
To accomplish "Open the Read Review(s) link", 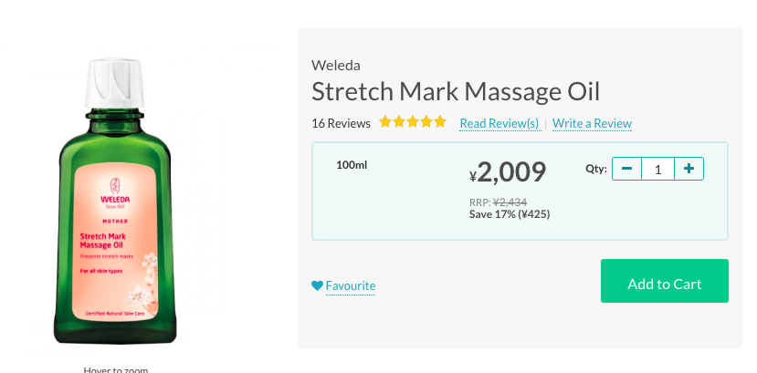I will [499, 123].
